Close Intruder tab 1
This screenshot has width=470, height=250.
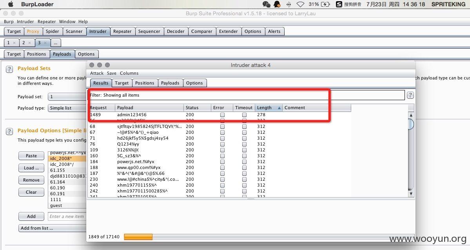point(14,43)
